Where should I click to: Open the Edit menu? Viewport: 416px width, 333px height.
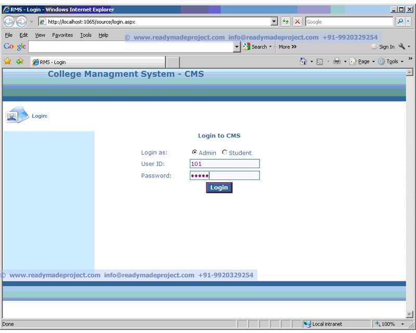click(x=23, y=35)
